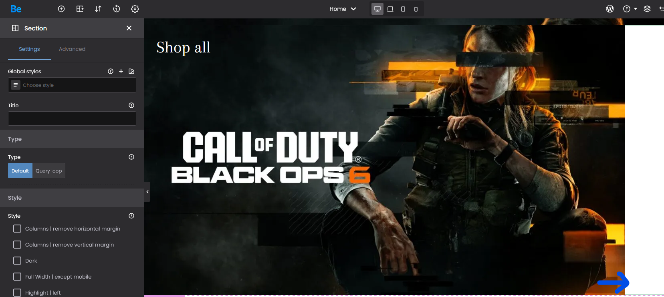Open the WordPress dashboard icon
The width and height of the screenshot is (664, 297).
click(610, 9)
